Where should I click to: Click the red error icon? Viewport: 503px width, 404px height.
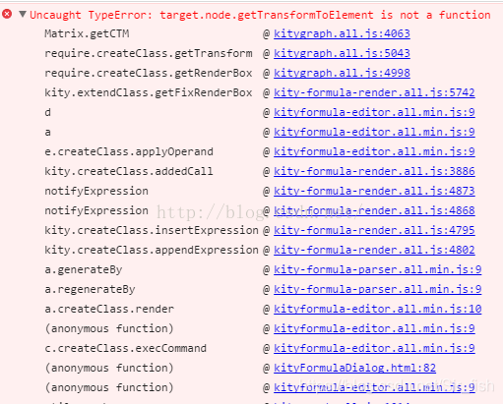tap(7, 14)
